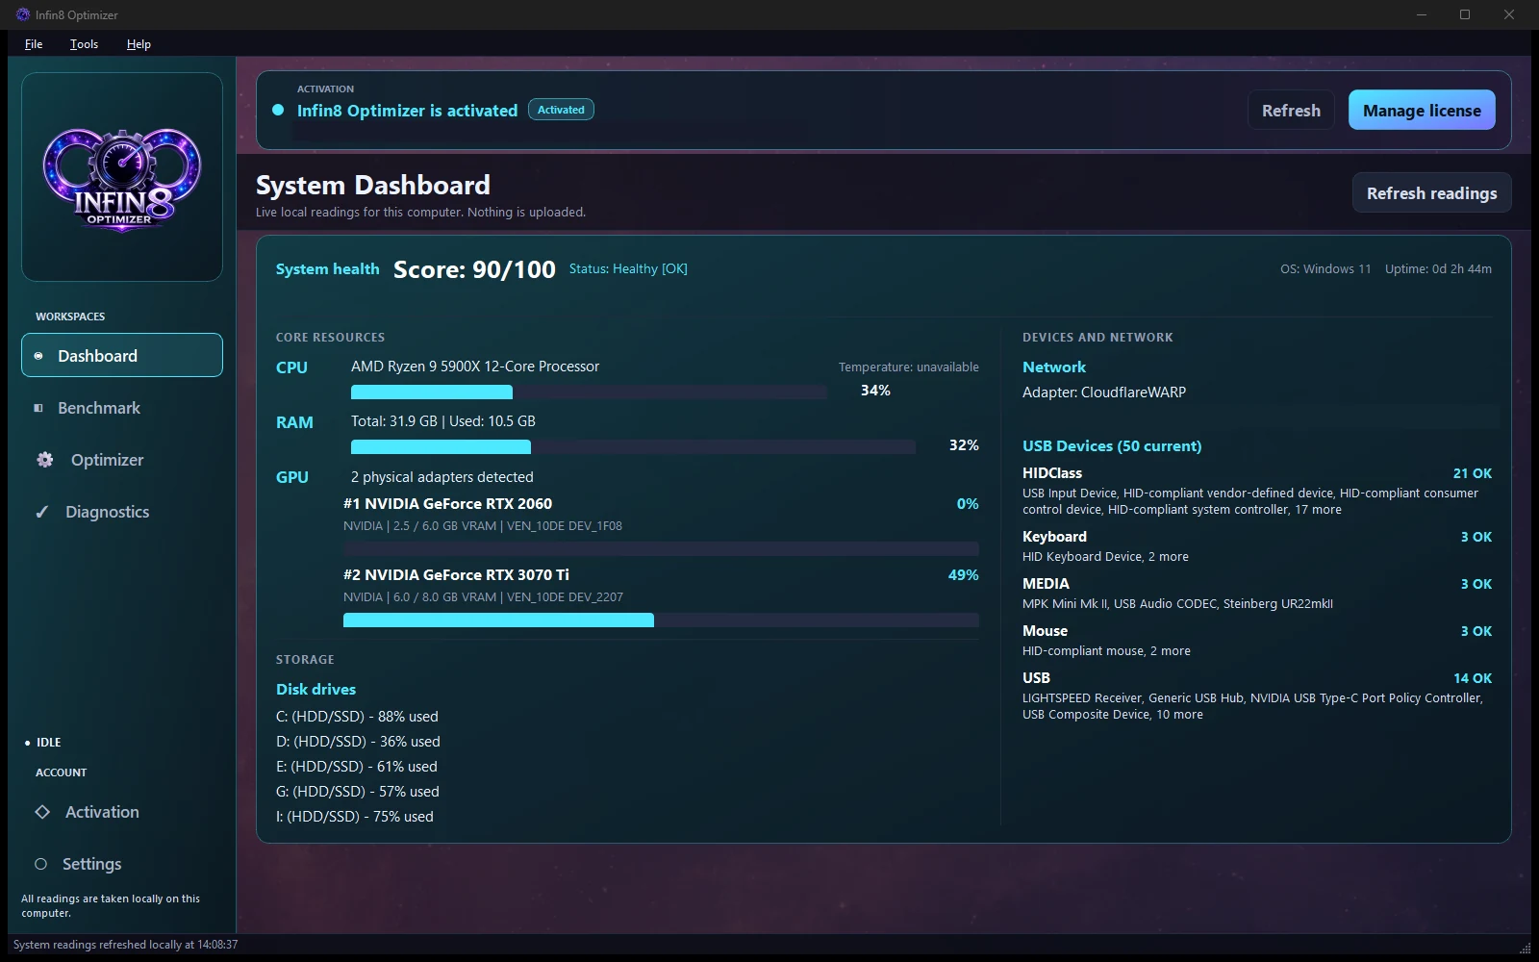Click the RTX 2060 usage bar
The height and width of the screenshot is (962, 1539).
coord(661,549)
